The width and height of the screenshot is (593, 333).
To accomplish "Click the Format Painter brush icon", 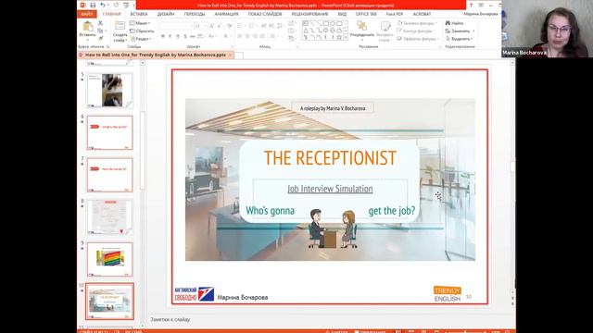I will 101,38.
